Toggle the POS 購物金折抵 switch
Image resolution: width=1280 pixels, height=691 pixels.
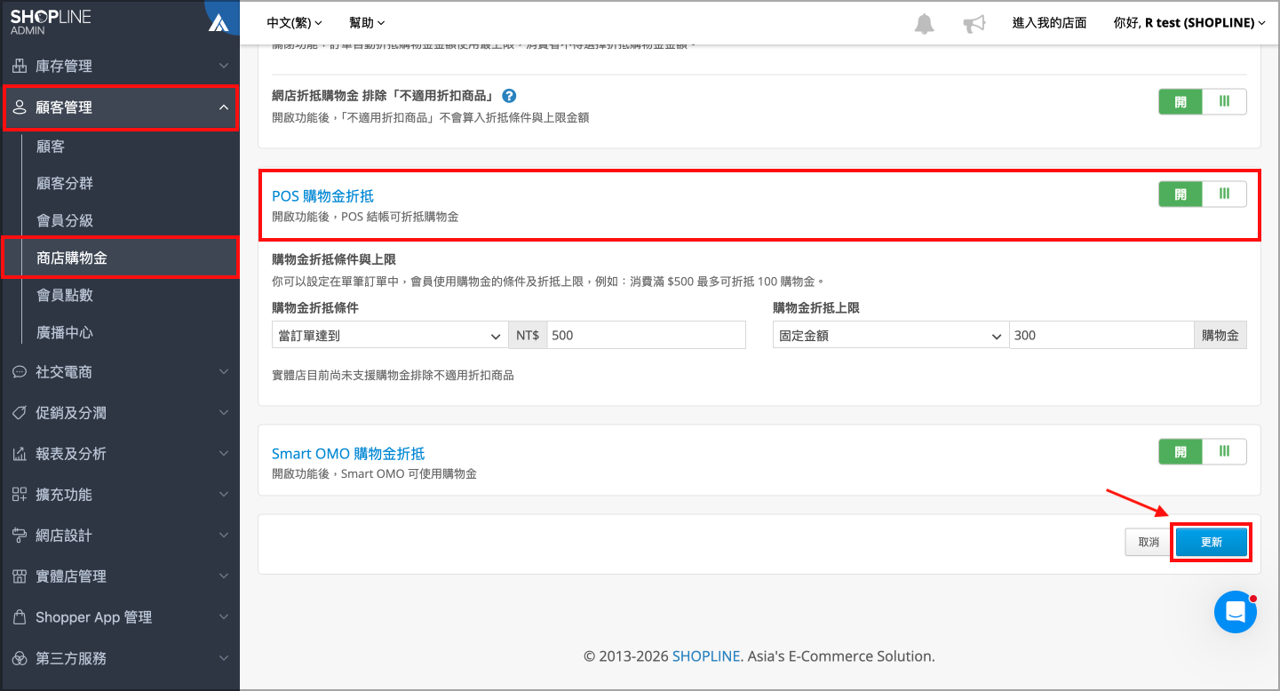[1202, 194]
